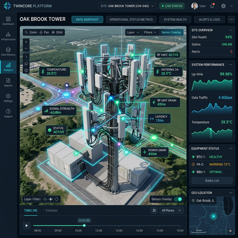238x238 pixels.
Task: Open the All Pones dropdown
Action: (x=171, y=210)
